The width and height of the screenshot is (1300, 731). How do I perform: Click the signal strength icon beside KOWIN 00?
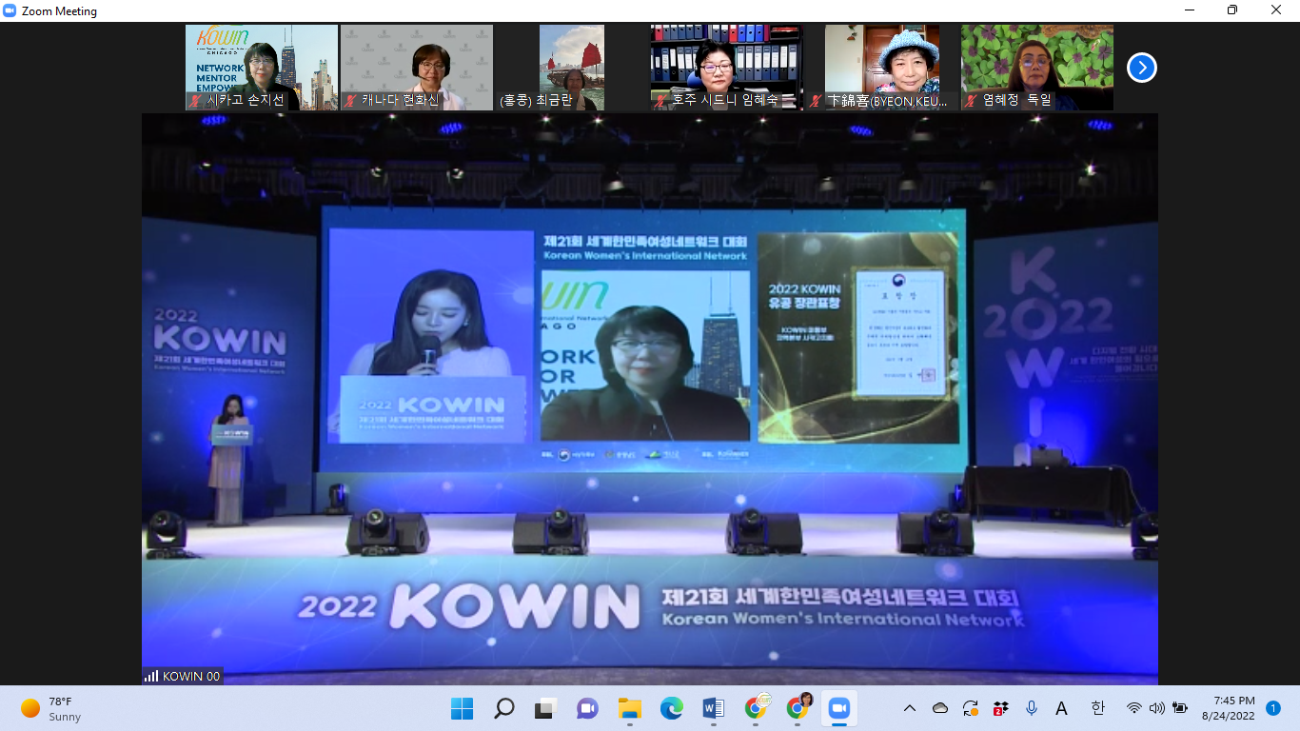coord(151,676)
